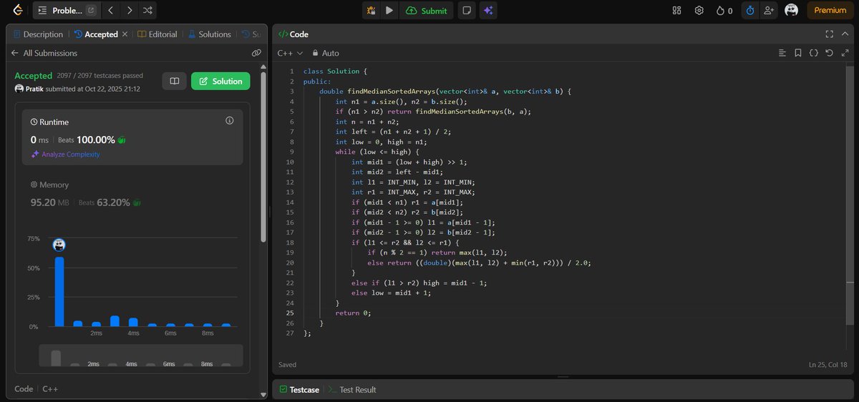Click the book notes icon button
This screenshot has width=859, height=402.
174,81
